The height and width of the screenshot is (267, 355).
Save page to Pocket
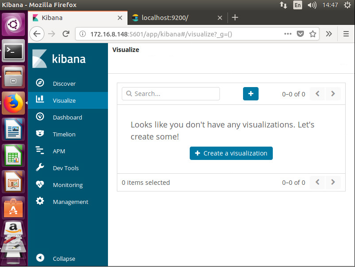pos(300,34)
